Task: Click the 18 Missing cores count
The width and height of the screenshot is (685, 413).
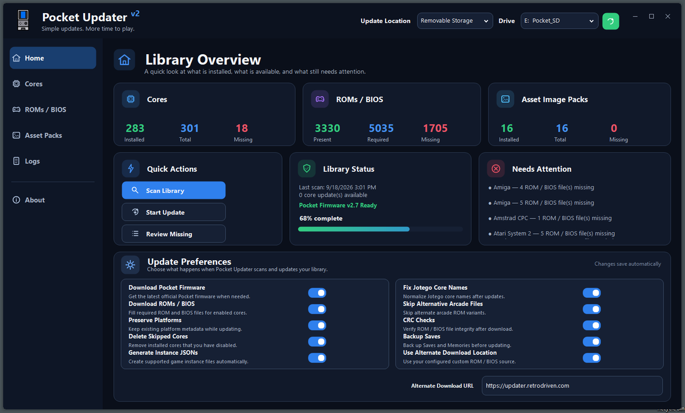Action: tap(242, 128)
